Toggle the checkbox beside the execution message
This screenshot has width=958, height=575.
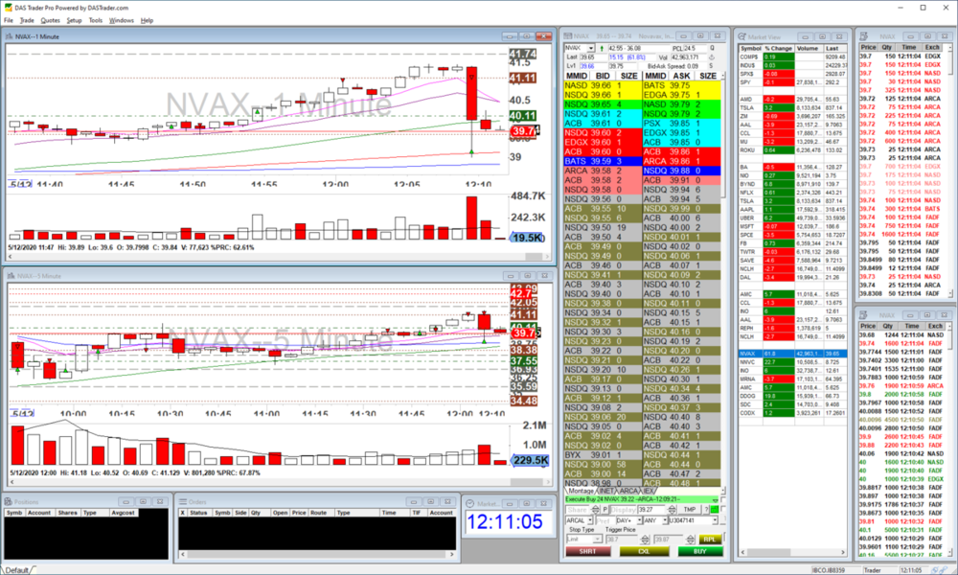coord(722,500)
